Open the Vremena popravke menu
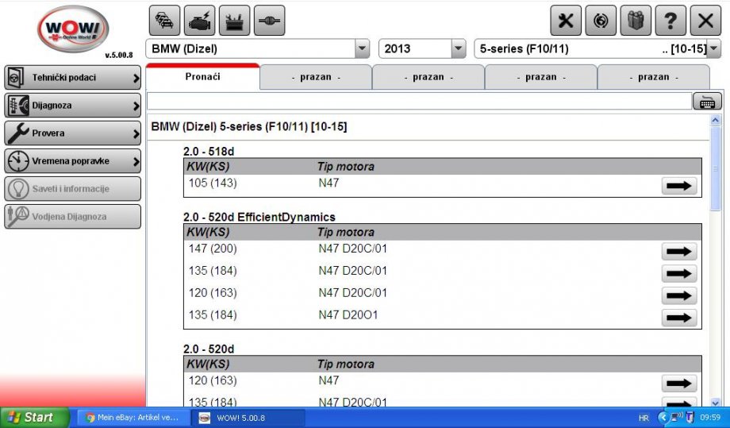The width and height of the screenshot is (730, 428). 72,161
